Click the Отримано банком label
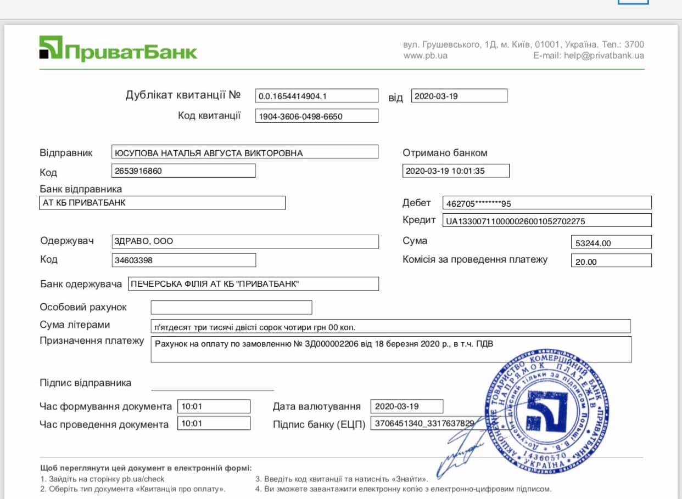The width and height of the screenshot is (682, 499). [x=445, y=152]
